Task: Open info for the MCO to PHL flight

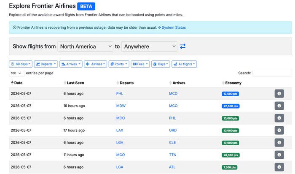Action: (x=279, y=118)
